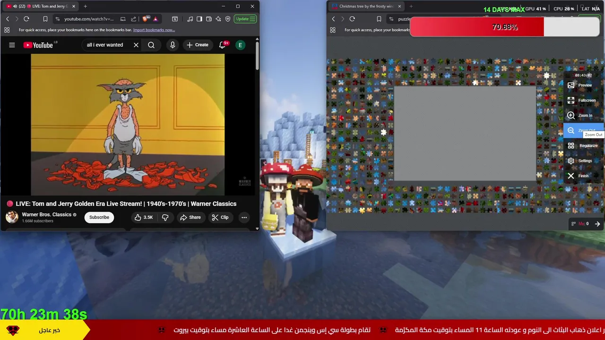Bookmark the puzzle page
This screenshot has width=605, height=340.
[x=379, y=19]
